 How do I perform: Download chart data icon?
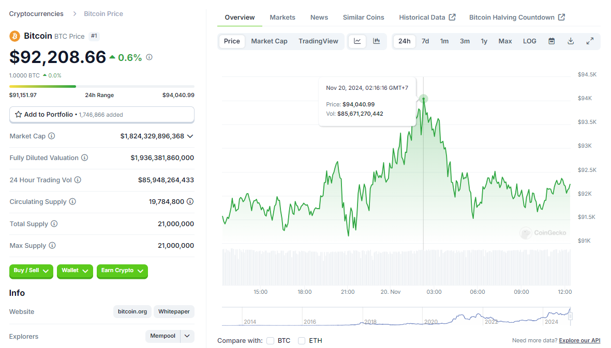coord(571,41)
